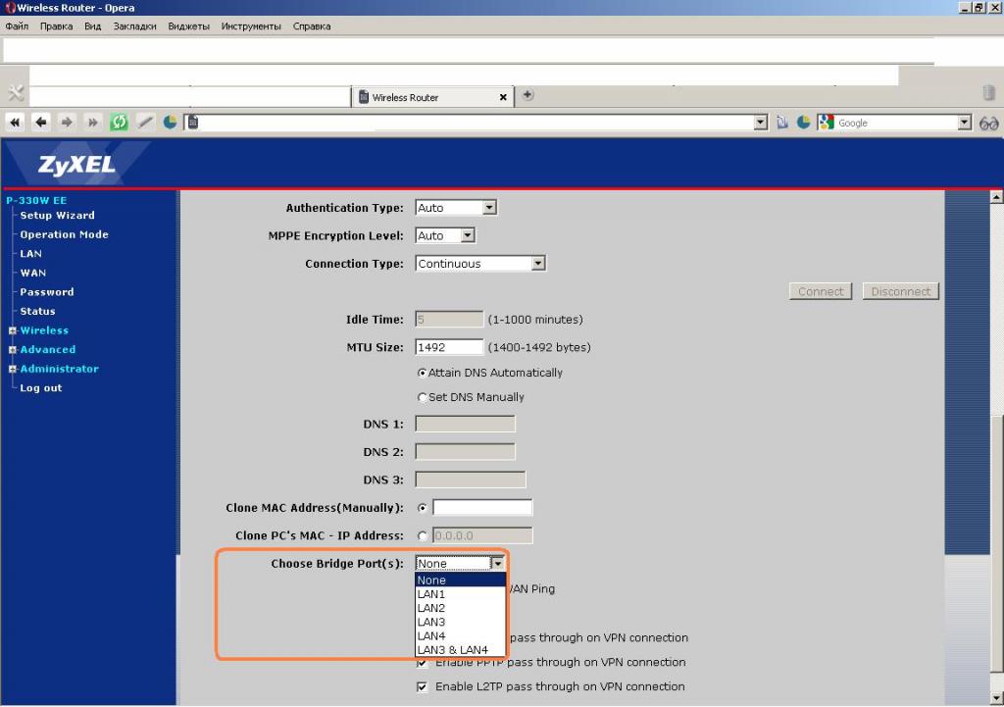This screenshot has height=707, width=1004.
Task: Open the Инструменты menu
Action: 250,26
